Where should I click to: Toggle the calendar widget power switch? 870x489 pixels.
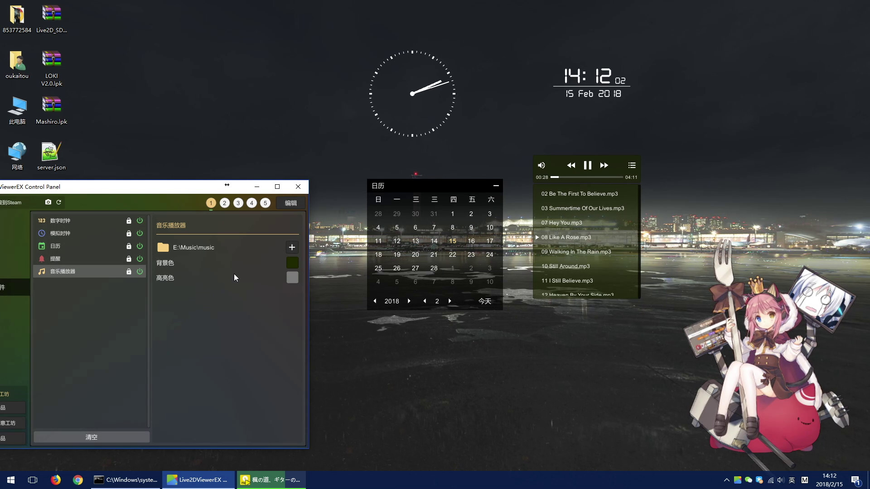[140, 246]
